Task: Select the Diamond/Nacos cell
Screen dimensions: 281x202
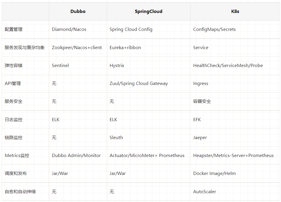Action: tap(69, 29)
